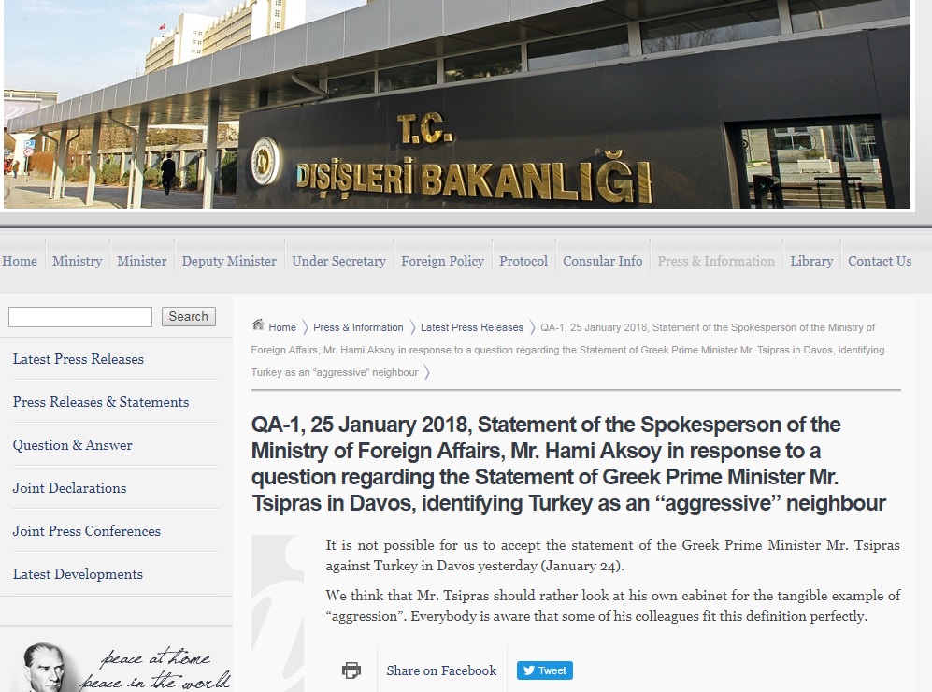The width and height of the screenshot is (932, 692).
Task: Click the Search button
Action: coord(189,316)
